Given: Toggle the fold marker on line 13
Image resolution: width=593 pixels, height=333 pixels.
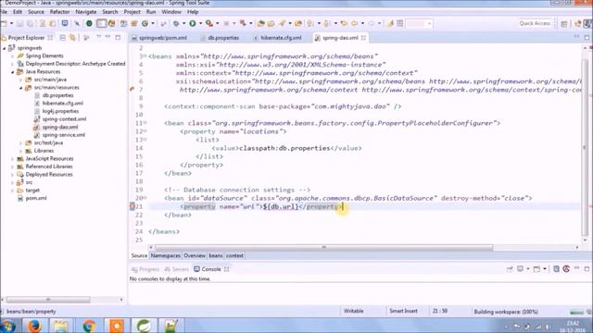Looking at the screenshot, I should 145,140.
